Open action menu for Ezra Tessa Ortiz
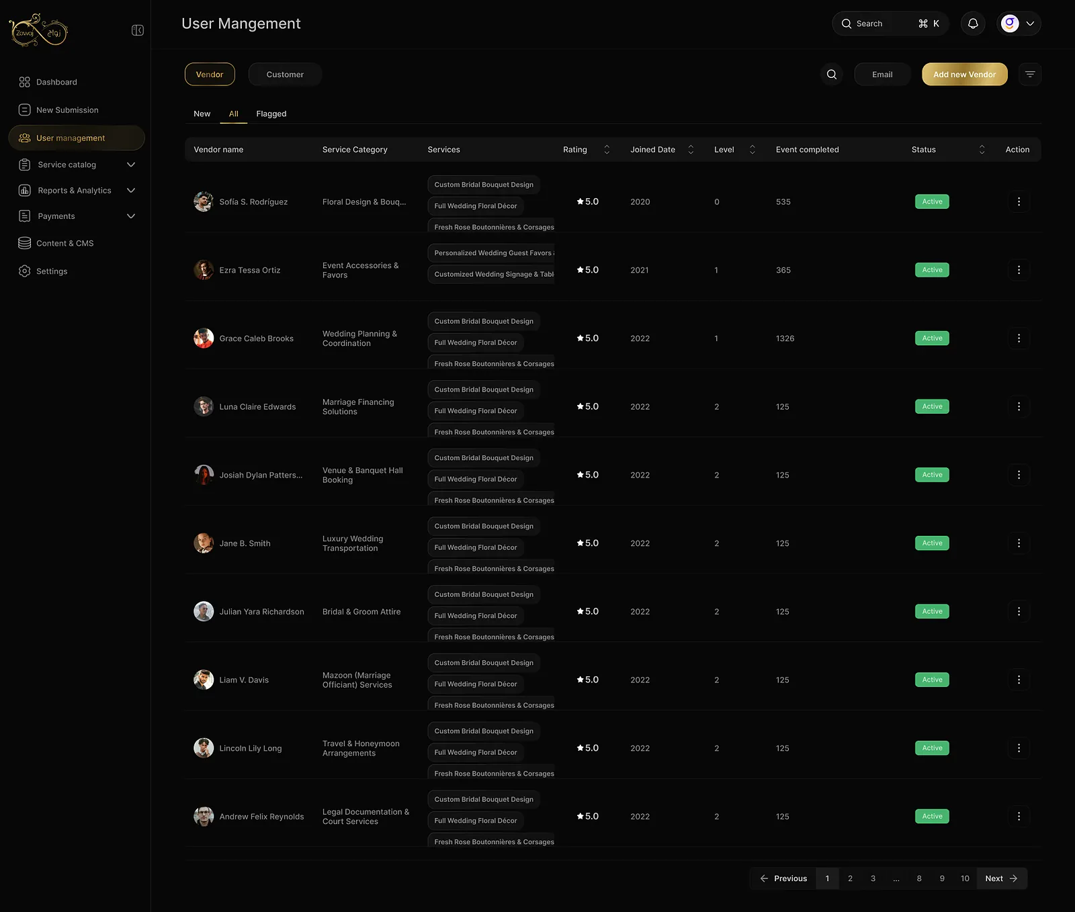 tap(1019, 270)
